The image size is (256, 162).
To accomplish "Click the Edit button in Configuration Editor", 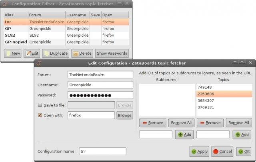I will coord(32,53).
